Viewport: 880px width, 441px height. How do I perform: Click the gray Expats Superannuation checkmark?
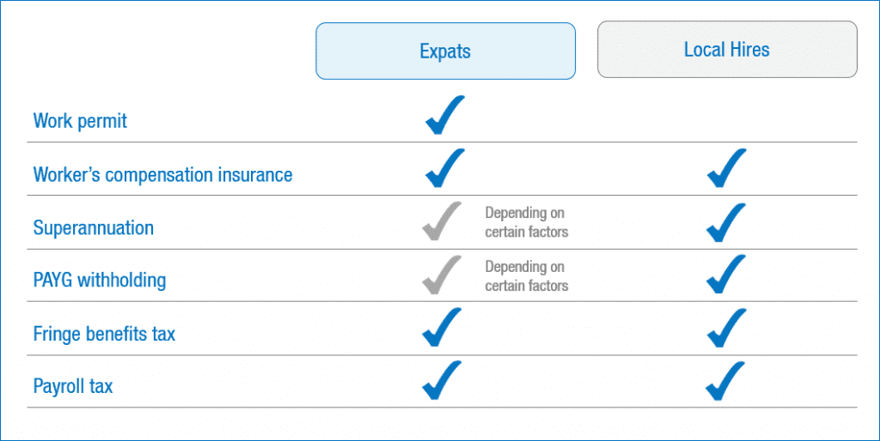[443, 222]
